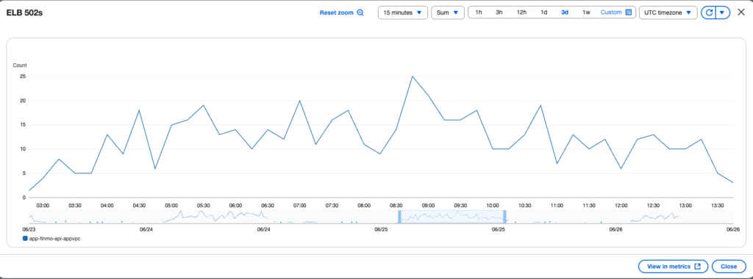753x279 pixels.
Task: Open the UTC timezone dropdown
Action: pos(668,12)
